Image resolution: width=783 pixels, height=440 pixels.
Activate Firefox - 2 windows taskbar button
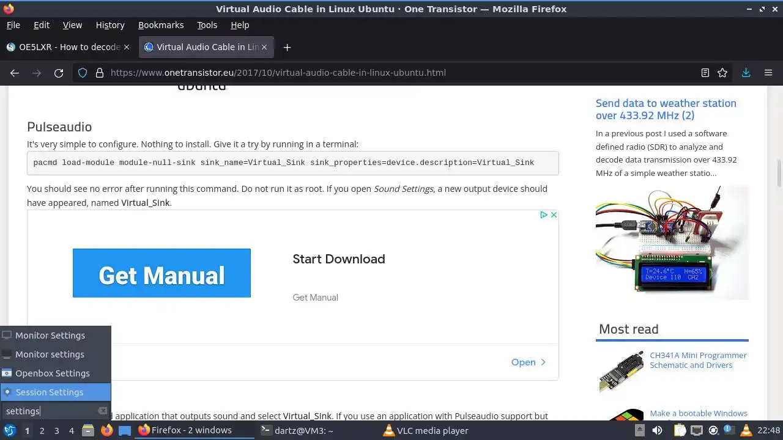point(195,431)
